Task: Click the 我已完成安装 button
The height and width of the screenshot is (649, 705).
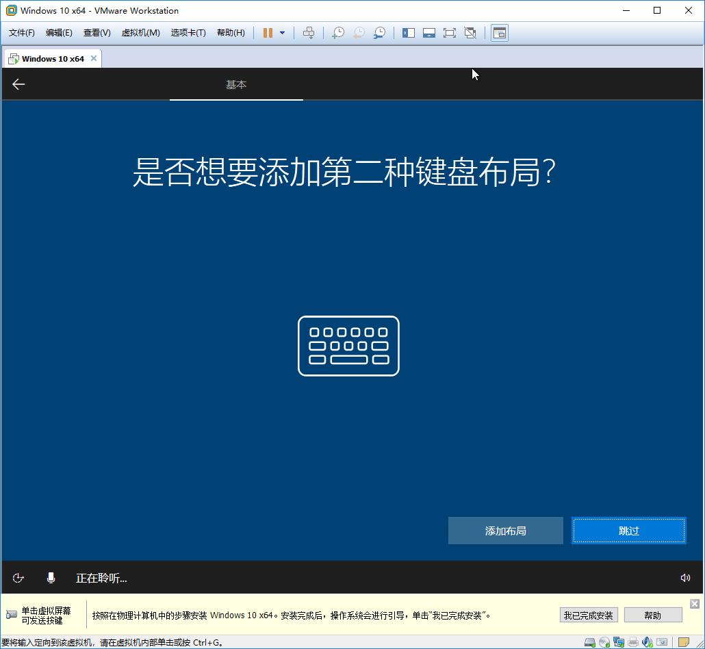Action: [588, 615]
